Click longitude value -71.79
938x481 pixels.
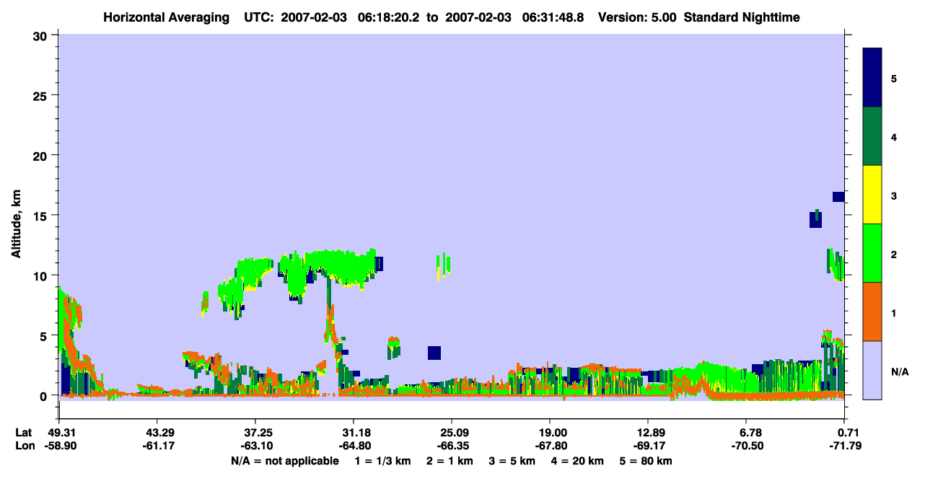pos(845,446)
